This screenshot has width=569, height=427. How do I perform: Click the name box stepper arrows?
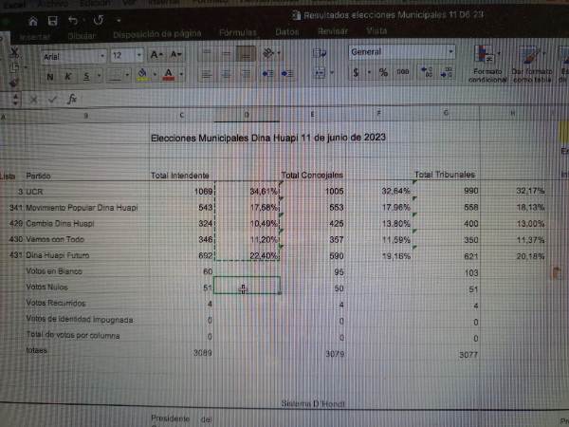click(x=15, y=100)
